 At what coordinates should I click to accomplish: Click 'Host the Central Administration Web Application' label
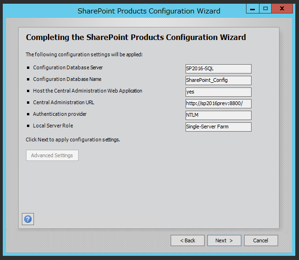pos(87,91)
